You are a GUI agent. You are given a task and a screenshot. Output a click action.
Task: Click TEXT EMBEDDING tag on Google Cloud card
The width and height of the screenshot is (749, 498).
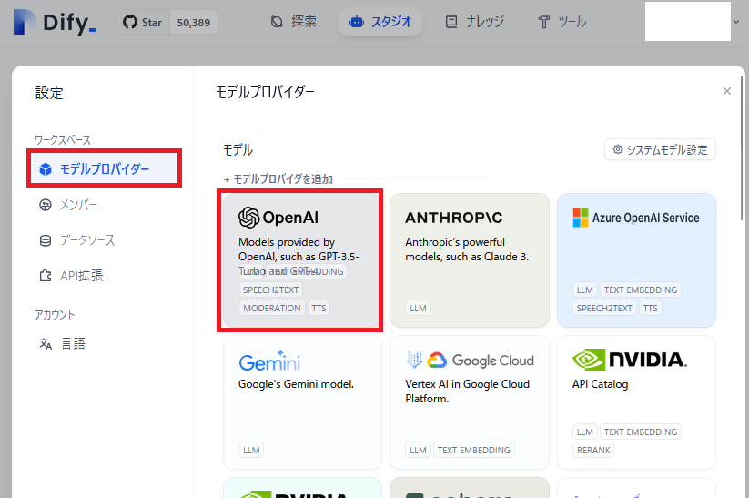[x=474, y=451]
